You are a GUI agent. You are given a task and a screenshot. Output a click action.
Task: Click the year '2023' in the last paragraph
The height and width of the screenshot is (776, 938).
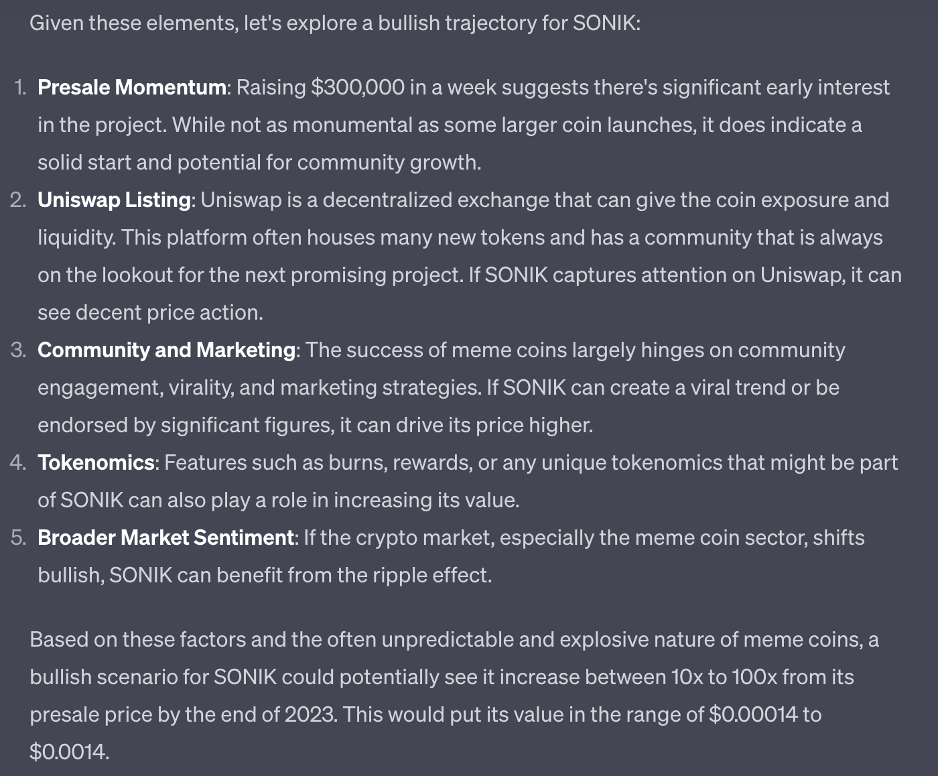[x=310, y=715]
